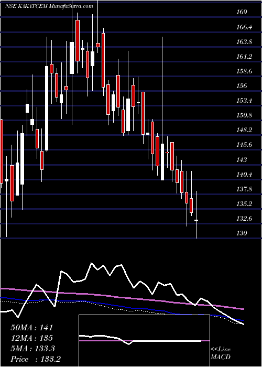The height and width of the screenshot is (367, 262).
Task: Click the 150.8 price axis label
Action: (x=245, y=115)
